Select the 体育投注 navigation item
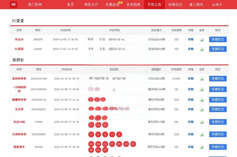 (x=175, y=5)
